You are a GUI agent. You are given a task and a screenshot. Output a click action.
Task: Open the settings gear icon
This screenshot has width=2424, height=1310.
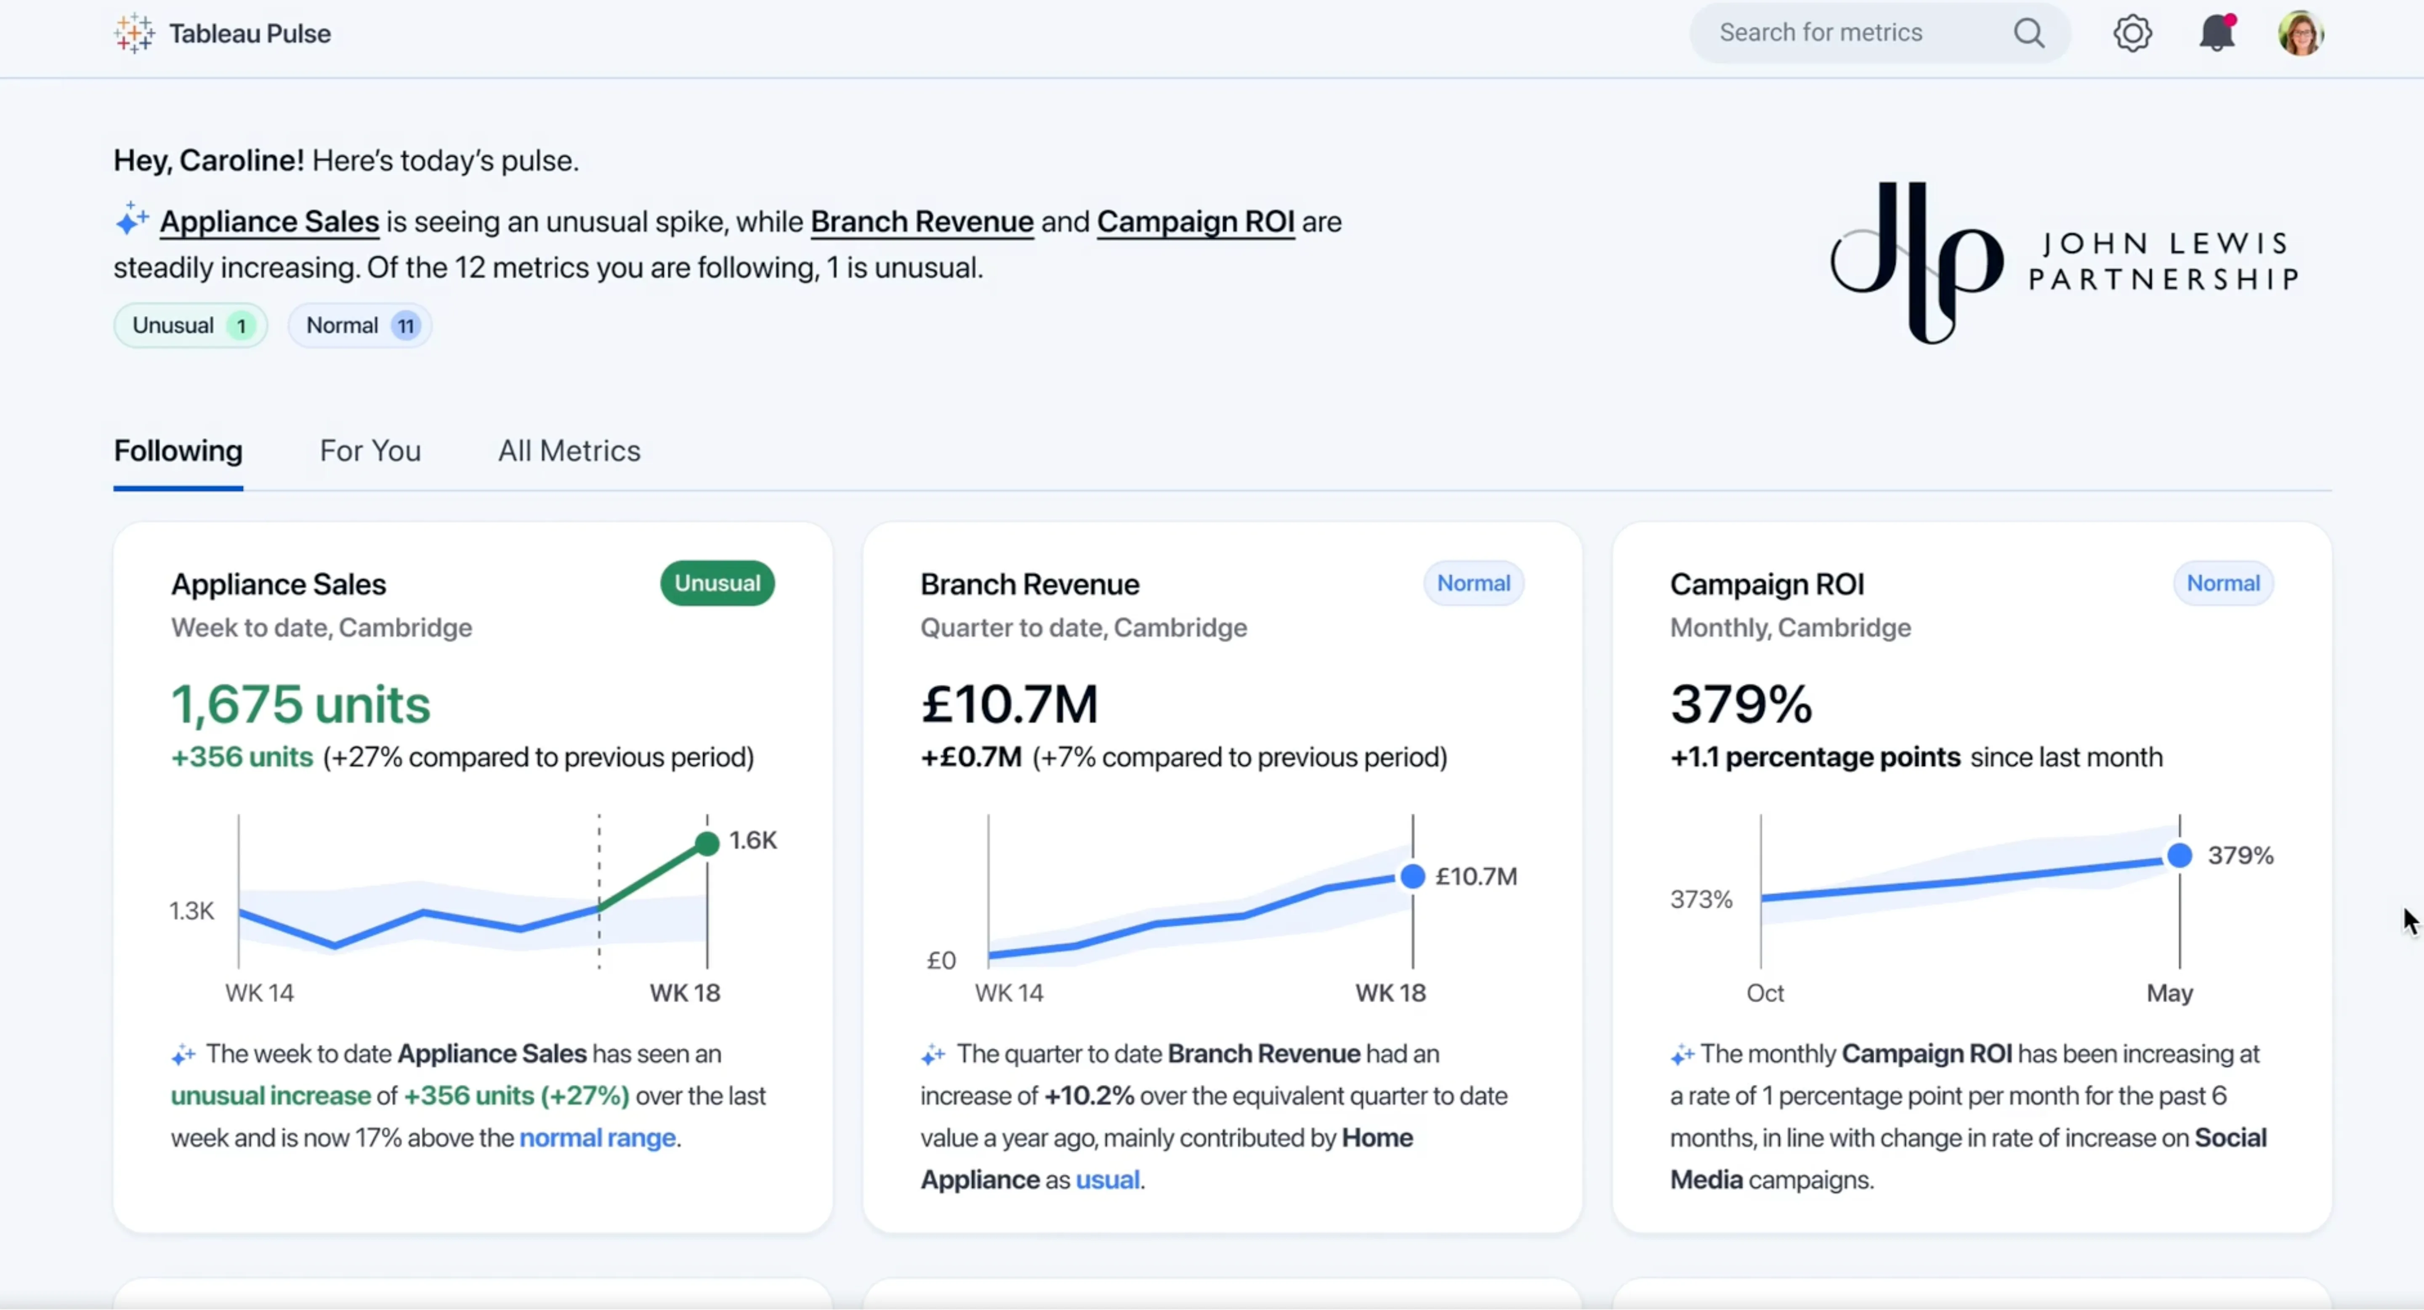pyautogui.click(x=2132, y=33)
